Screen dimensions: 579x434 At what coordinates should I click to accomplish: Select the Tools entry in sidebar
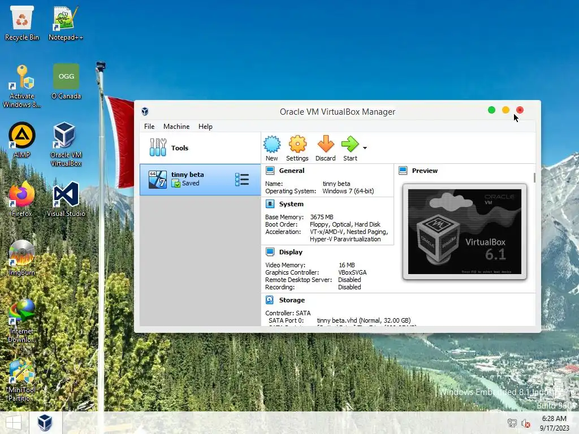tap(200, 147)
